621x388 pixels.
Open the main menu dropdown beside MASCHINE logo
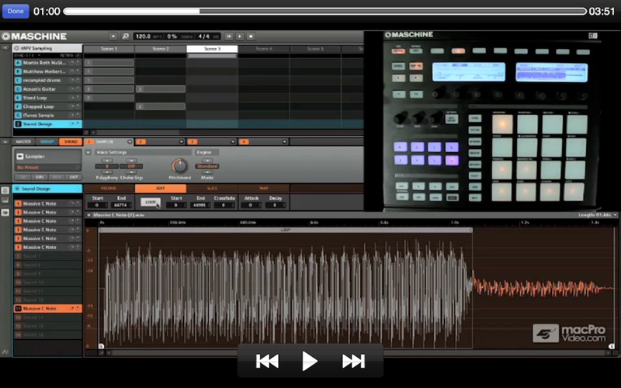113,36
